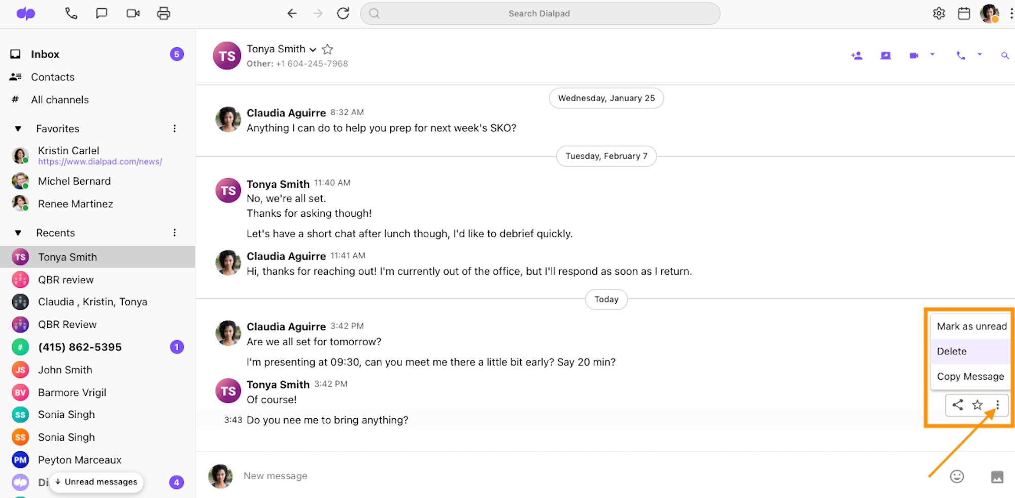Open Kristin Carlel conversation
Viewport: 1015px width, 498px height.
(69, 150)
